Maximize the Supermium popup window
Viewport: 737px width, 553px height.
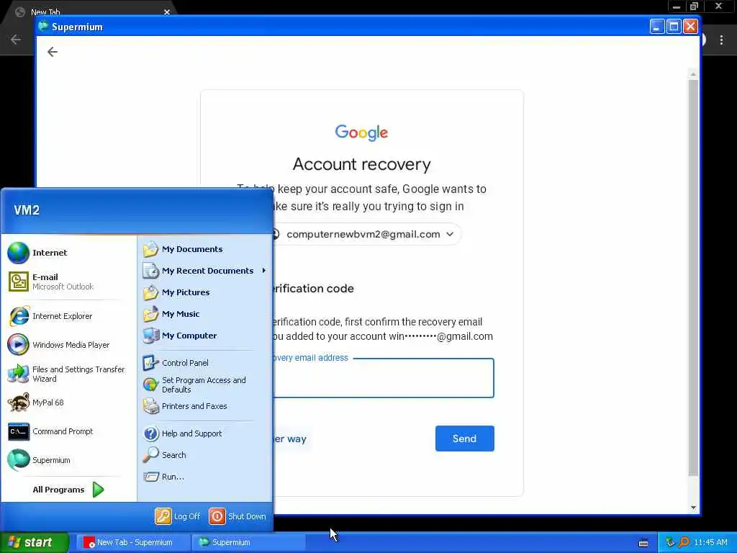(674, 27)
